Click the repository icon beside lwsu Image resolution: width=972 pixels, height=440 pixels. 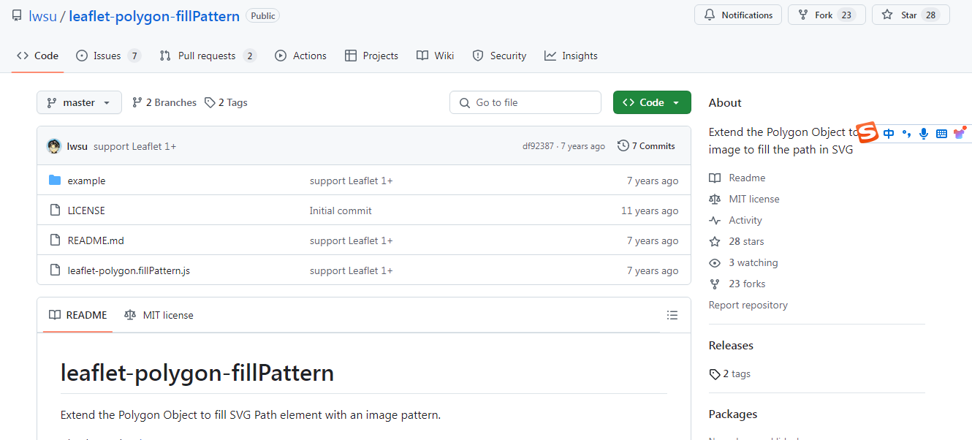(17, 15)
